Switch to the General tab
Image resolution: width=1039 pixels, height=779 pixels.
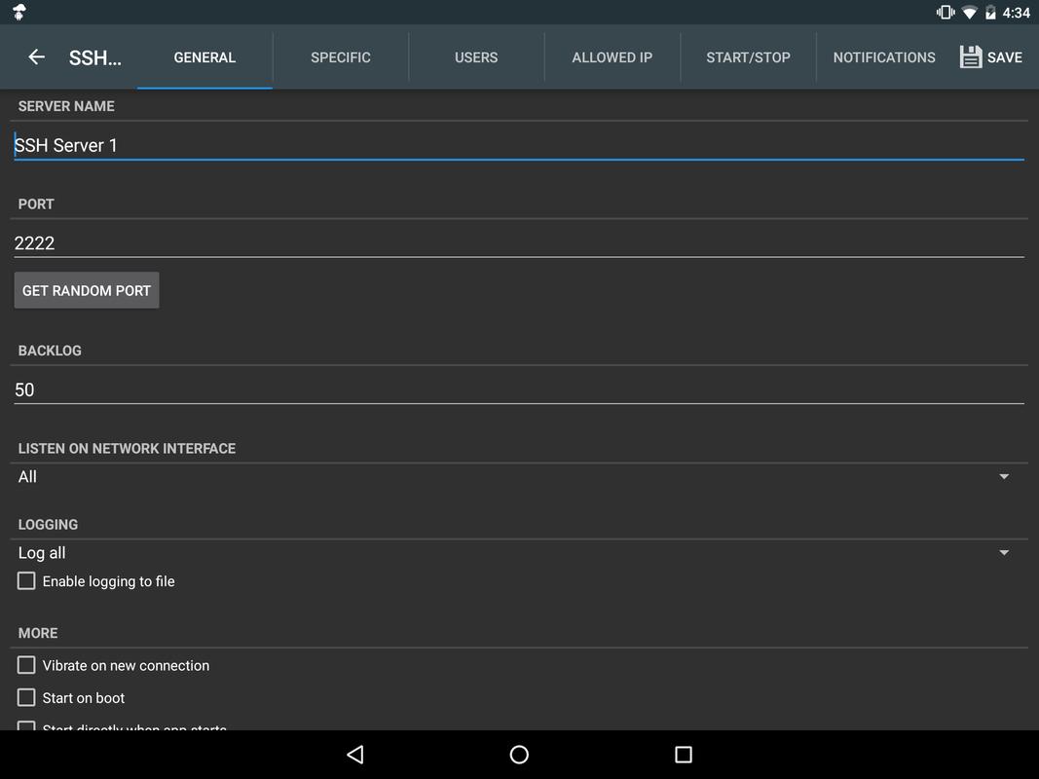(204, 57)
